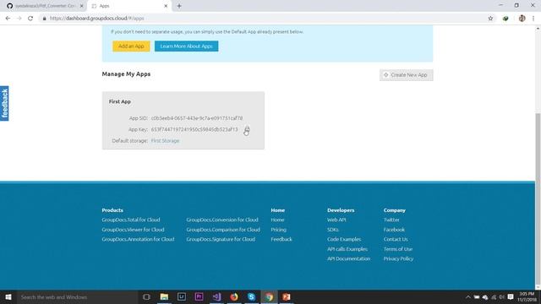Screen dimensions: 541x304
Task: Click the First App card title
Action: (x=120, y=101)
